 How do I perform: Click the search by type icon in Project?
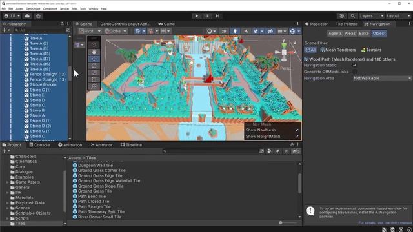(269, 151)
